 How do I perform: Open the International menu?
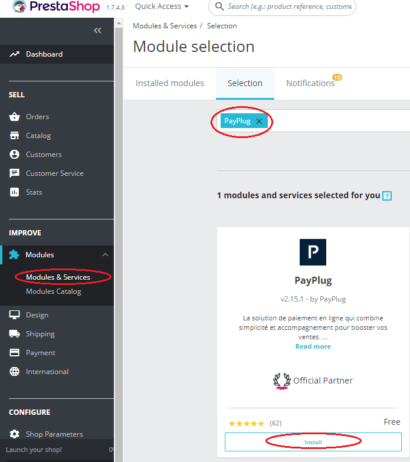[x=47, y=372]
